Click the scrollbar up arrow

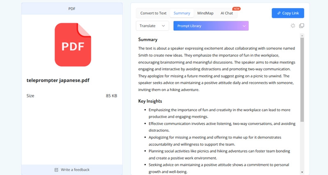coord(302,36)
